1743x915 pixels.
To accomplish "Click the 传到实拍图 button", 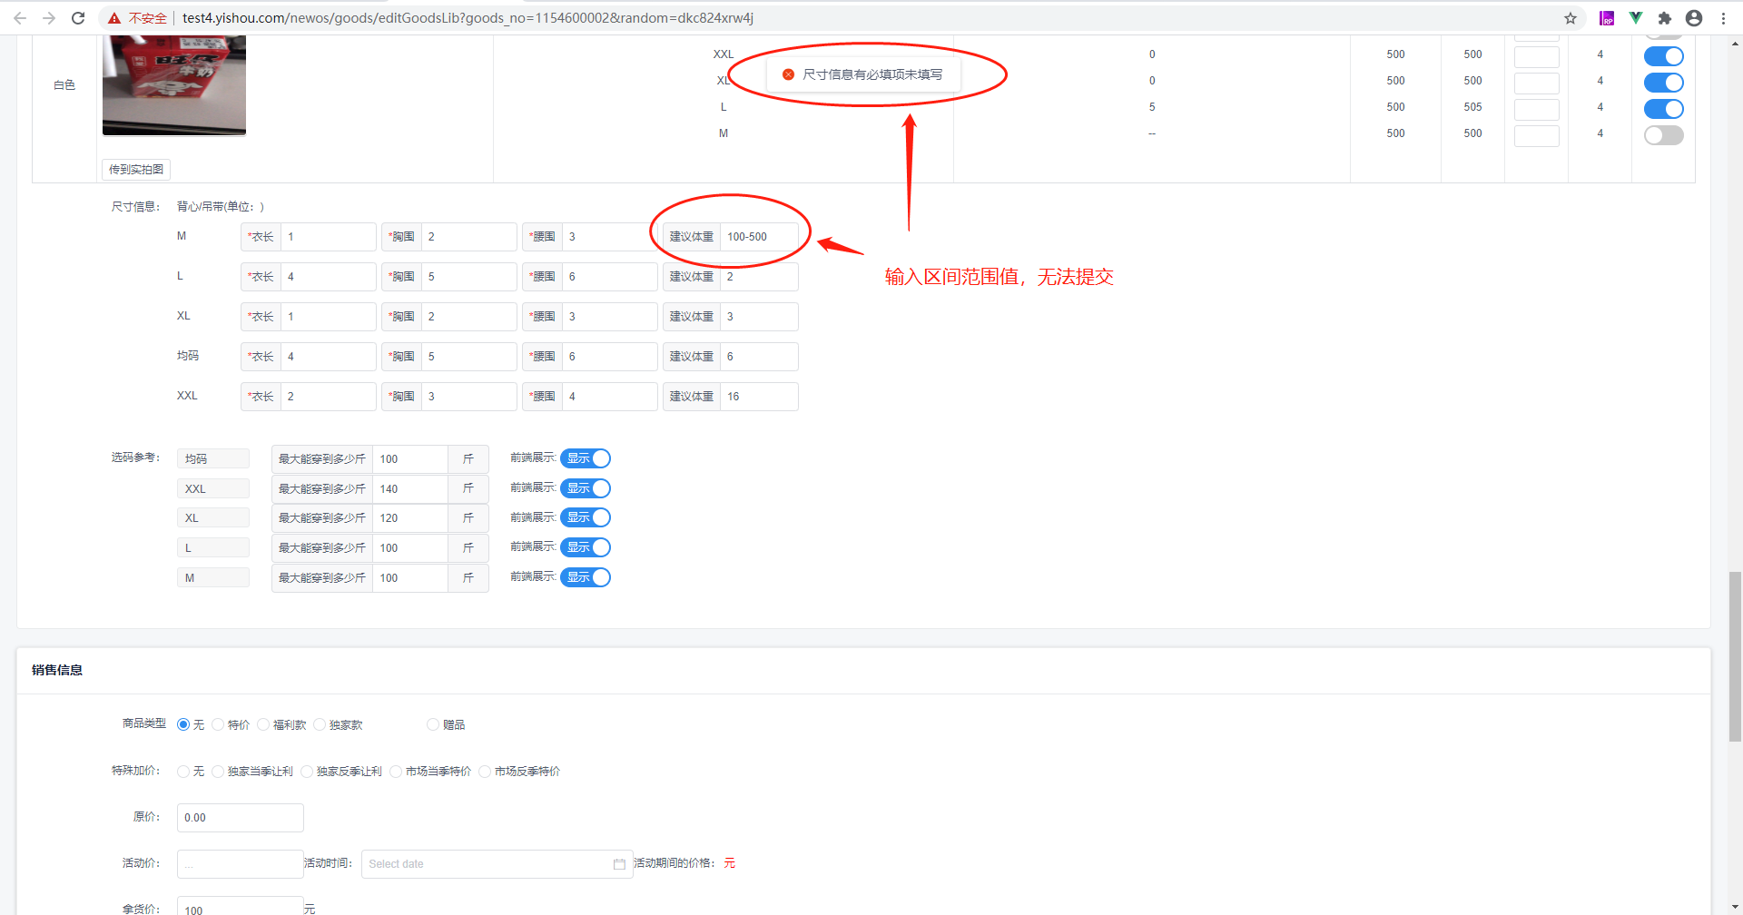I will tap(136, 170).
